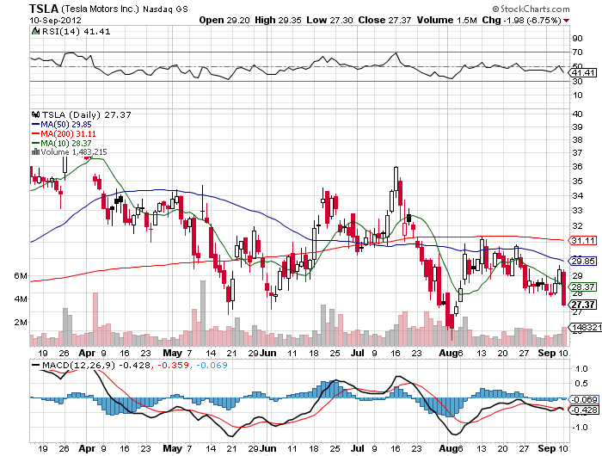Click the -0.069 MACD axis value tag
Viewport: 602px width, 456px height.
pos(584,399)
